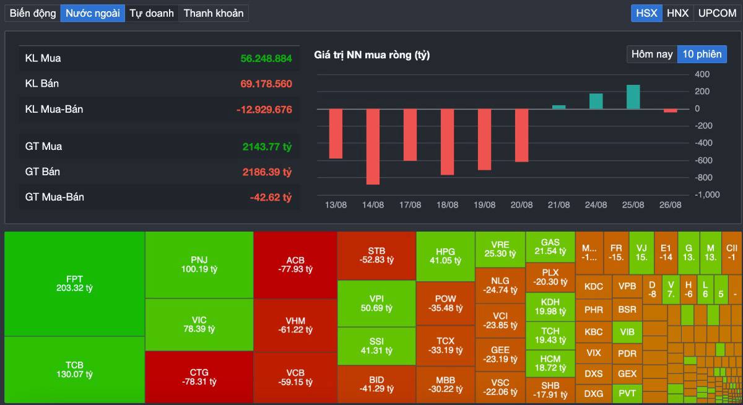Click the 13/08 red bar in chart
This screenshot has width=743, height=405.
point(336,134)
